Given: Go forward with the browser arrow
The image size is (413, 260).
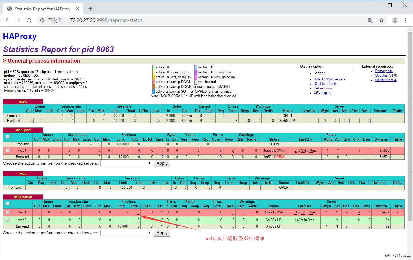Looking at the screenshot, I should 18,20.
